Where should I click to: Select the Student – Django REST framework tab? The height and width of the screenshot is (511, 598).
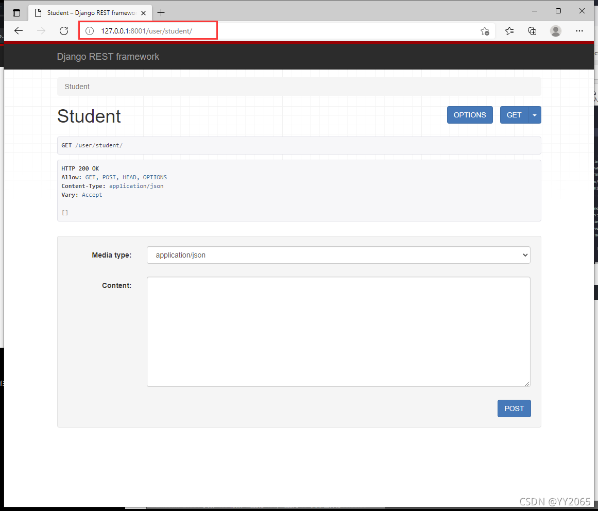[x=90, y=12]
